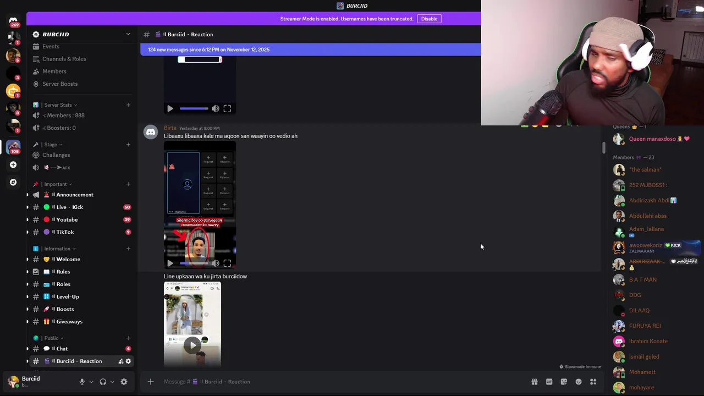Image resolution: width=704 pixels, height=396 pixels.
Task: Open BURCIID server dropdown menu
Action: [x=128, y=34]
